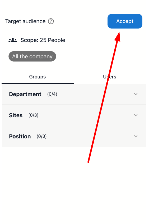Click the Scope: 25 People text

pos(43,40)
